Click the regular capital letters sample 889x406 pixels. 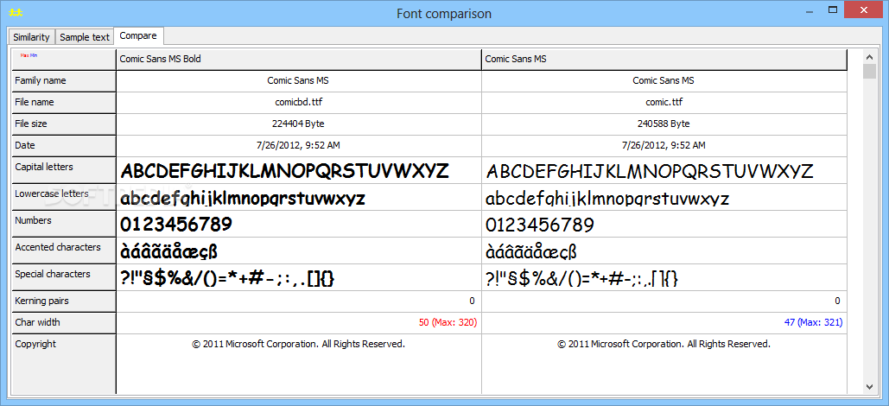pyautogui.click(x=651, y=171)
